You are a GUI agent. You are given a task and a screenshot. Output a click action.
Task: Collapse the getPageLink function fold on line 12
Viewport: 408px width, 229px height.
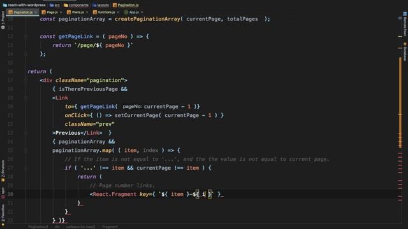[25, 37]
